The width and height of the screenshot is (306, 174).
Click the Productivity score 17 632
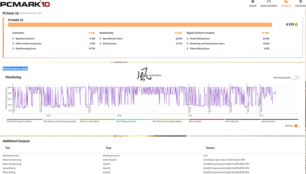pos(178,33)
